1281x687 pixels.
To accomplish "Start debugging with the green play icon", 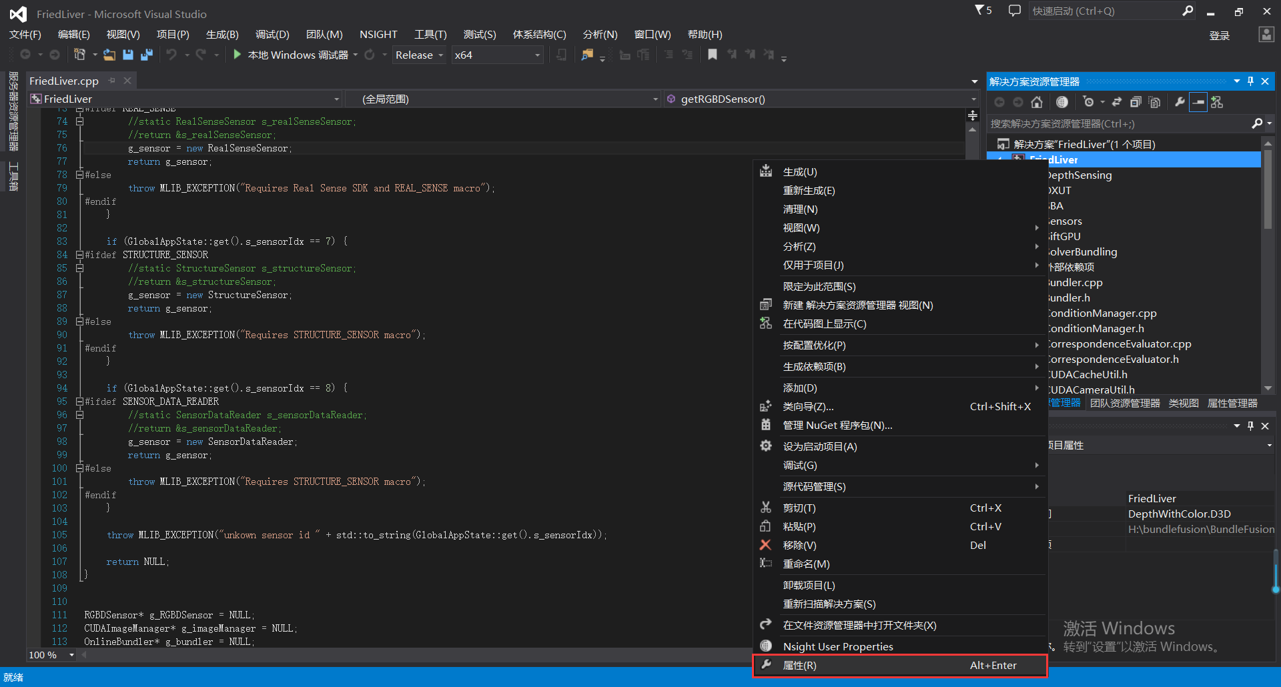I will coord(237,55).
